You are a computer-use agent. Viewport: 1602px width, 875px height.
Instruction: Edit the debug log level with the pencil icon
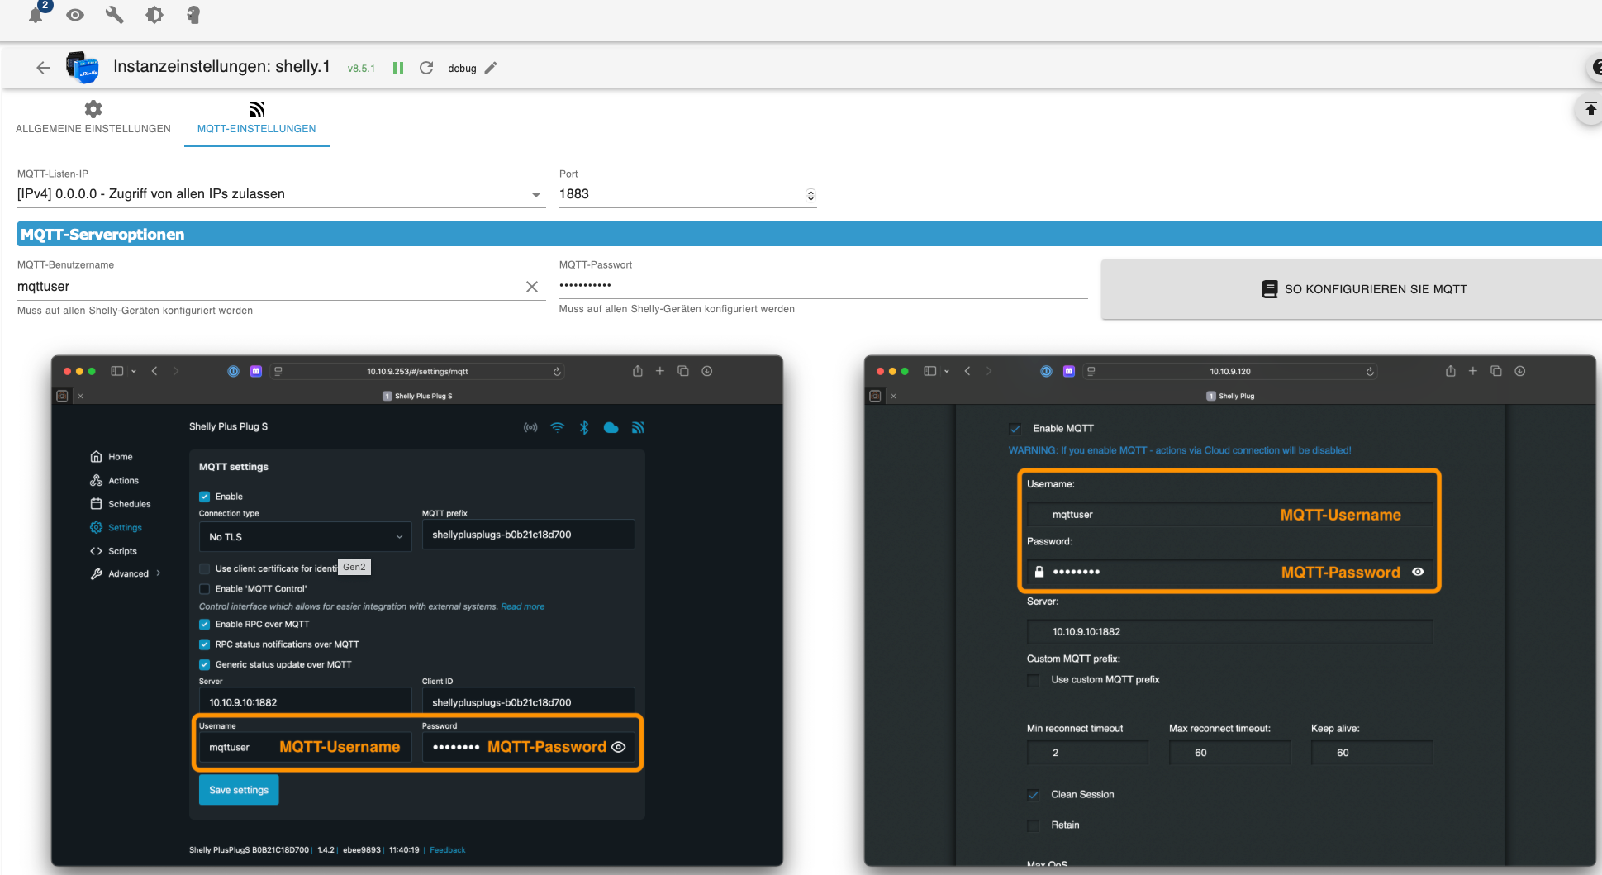click(x=491, y=68)
